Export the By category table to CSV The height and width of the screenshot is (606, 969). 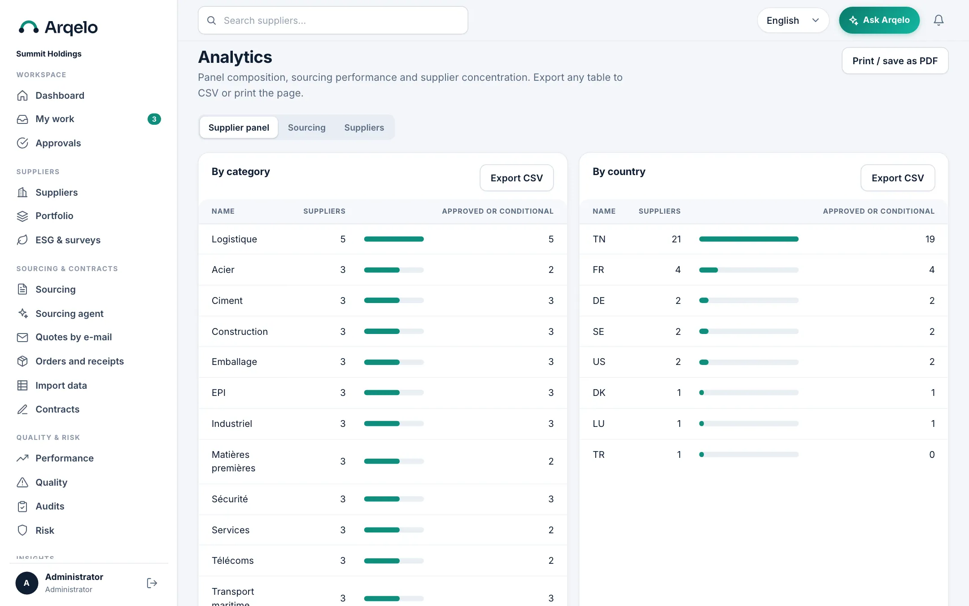517,178
